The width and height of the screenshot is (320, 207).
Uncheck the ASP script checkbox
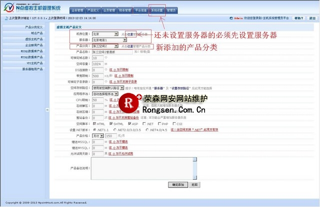130,123
